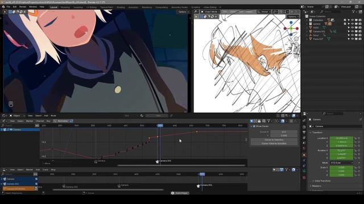Hide Plane.027 using its eye icon
This screenshot has width=364, height=204.
[x=353, y=39]
